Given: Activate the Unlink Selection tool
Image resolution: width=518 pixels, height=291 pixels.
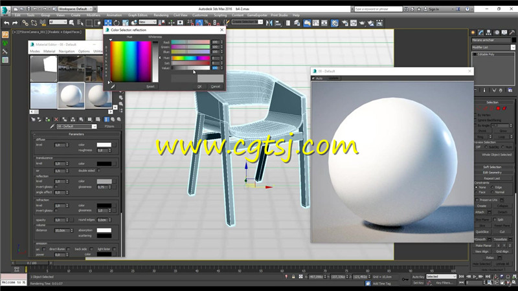Looking at the screenshot, I should (34, 23).
